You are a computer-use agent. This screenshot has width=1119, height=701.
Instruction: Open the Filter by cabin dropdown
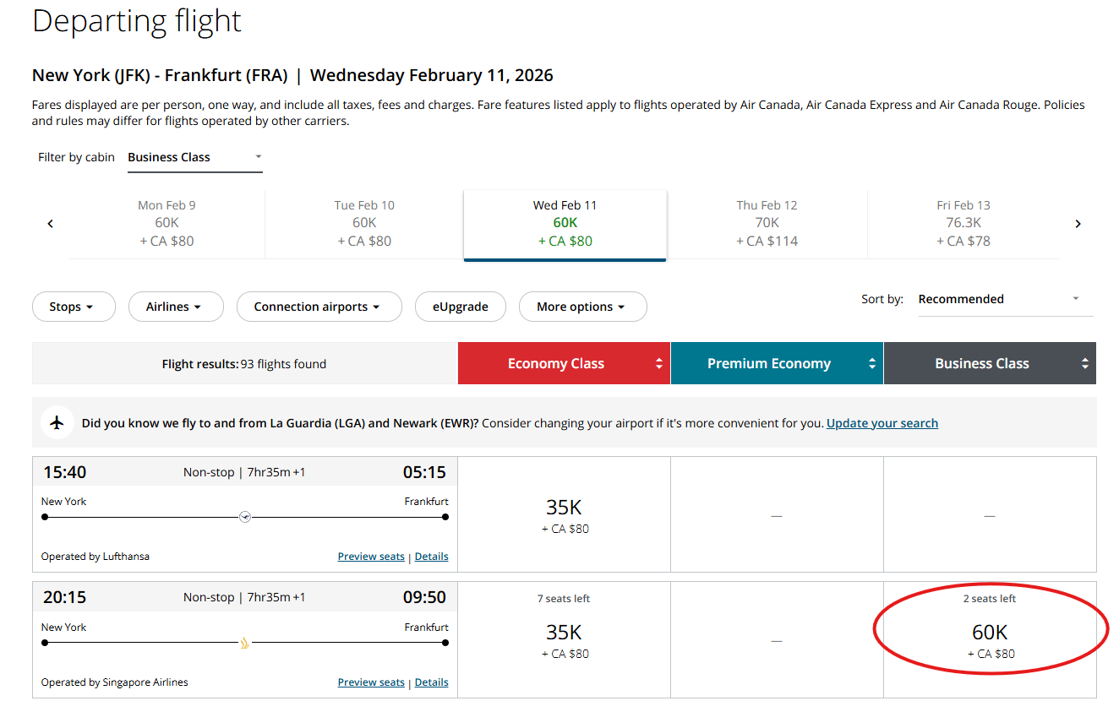point(194,157)
